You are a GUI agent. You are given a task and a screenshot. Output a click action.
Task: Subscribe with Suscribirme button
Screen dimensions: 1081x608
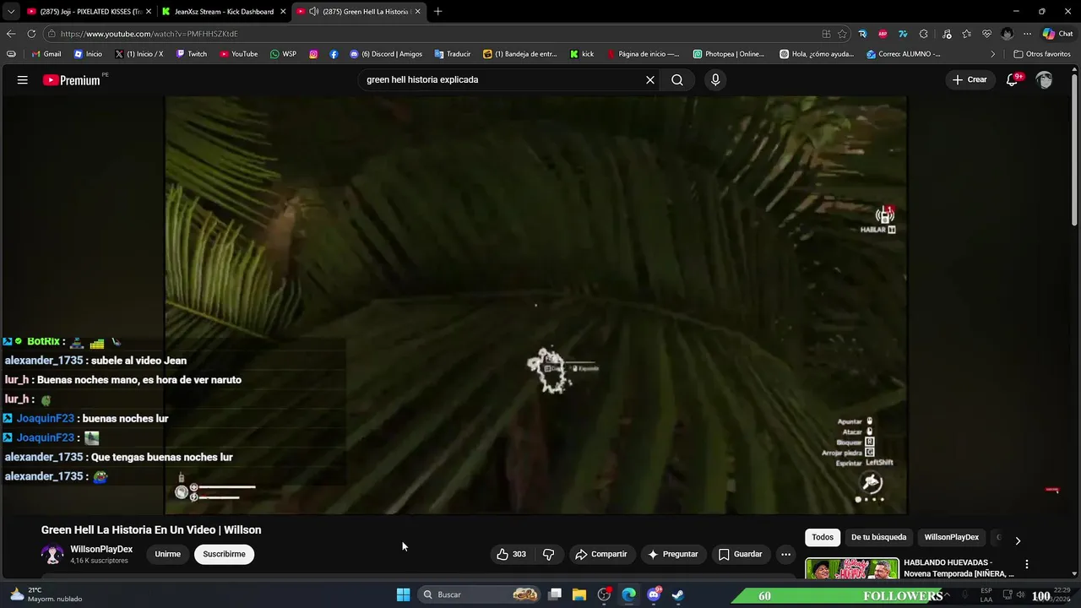point(224,554)
